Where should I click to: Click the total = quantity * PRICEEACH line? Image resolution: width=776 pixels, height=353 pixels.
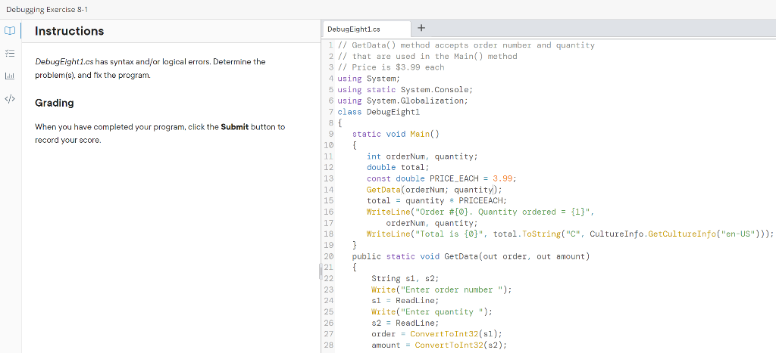click(x=437, y=200)
